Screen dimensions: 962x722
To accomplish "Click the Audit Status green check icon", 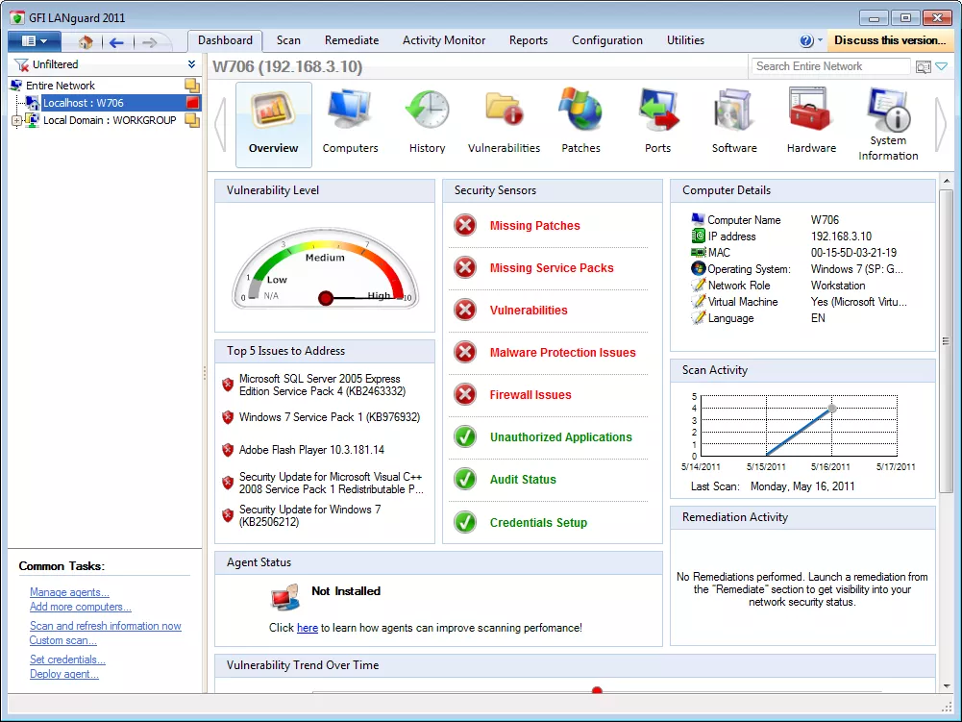I will point(465,480).
